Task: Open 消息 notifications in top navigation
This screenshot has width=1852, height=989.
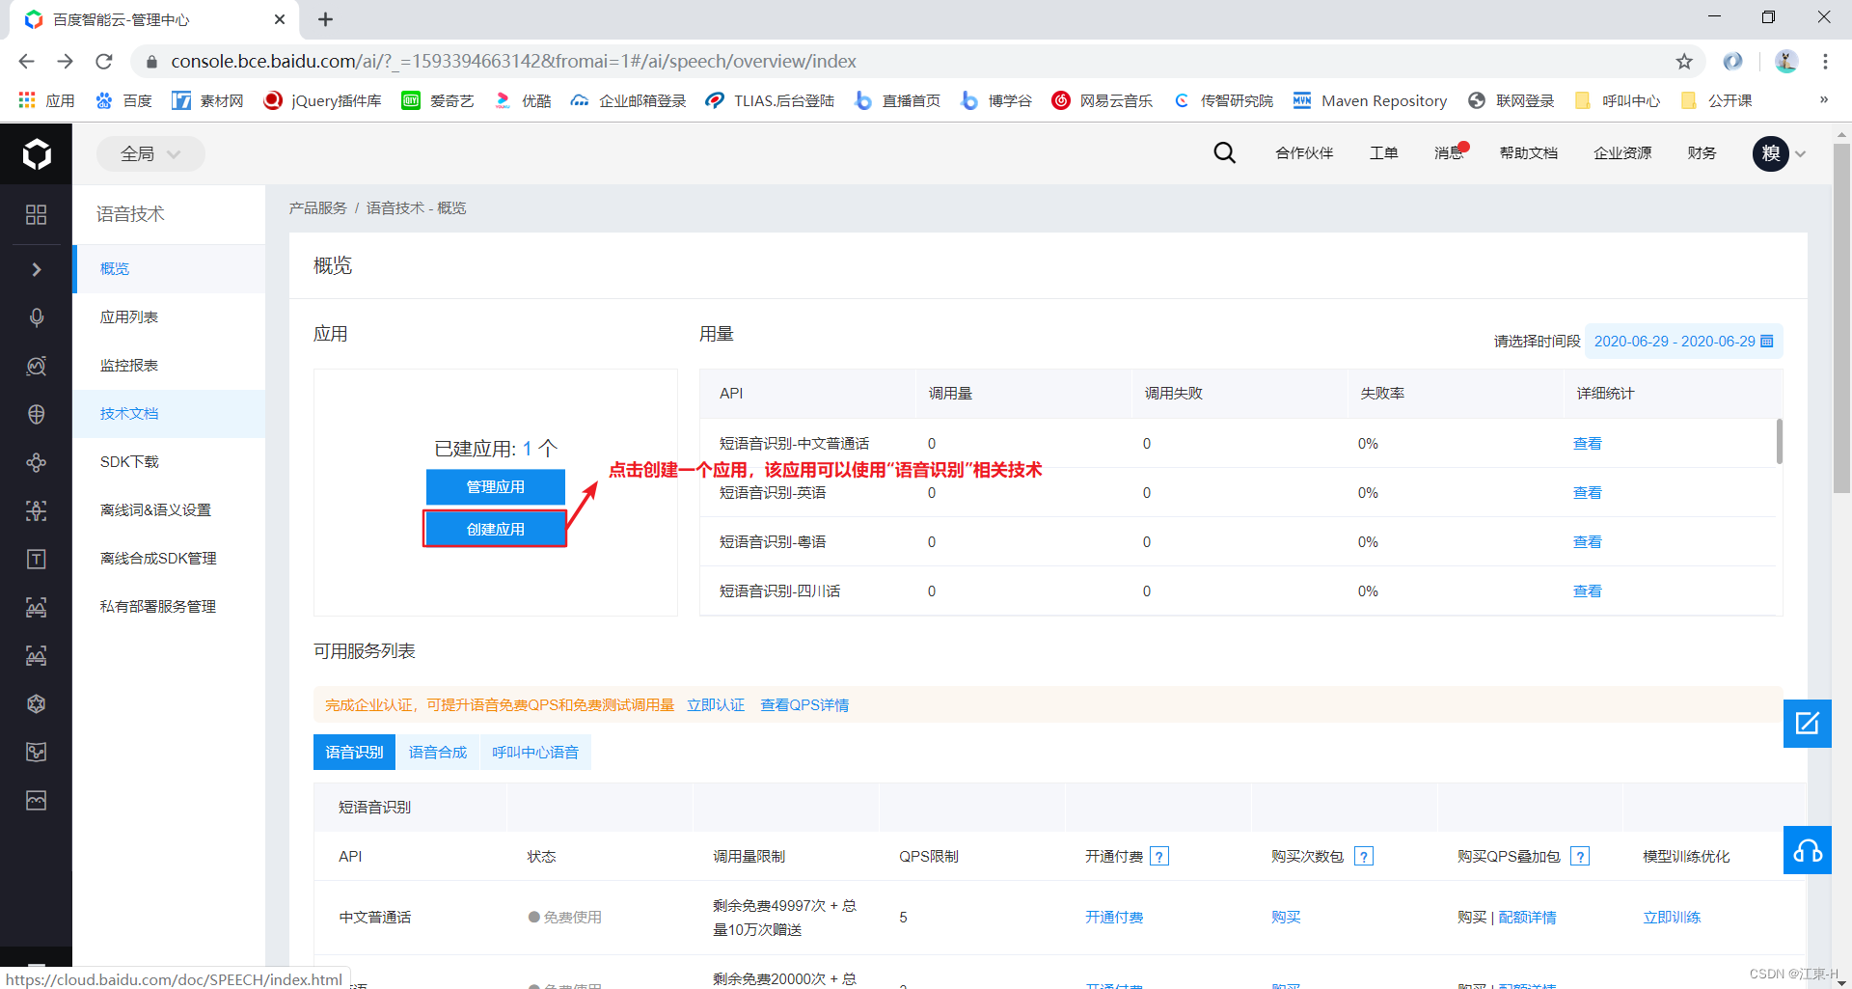Action: pos(1449,153)
